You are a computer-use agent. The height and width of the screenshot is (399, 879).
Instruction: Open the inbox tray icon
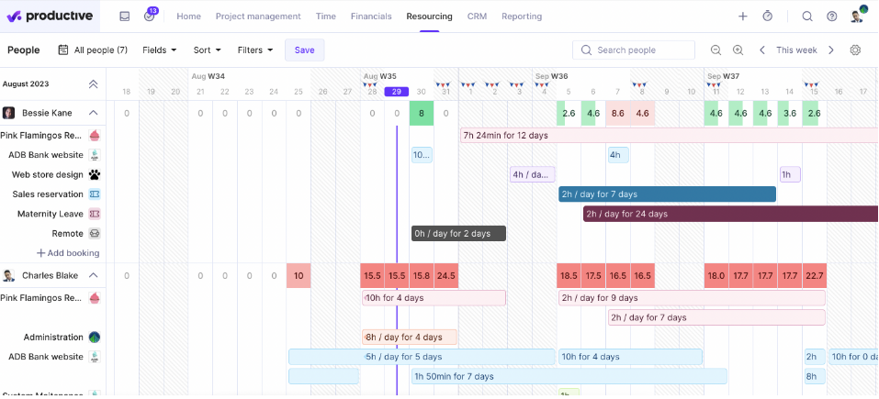124,17
